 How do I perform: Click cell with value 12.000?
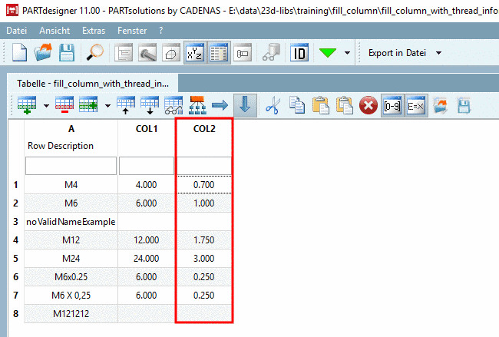tap(147, 240)
